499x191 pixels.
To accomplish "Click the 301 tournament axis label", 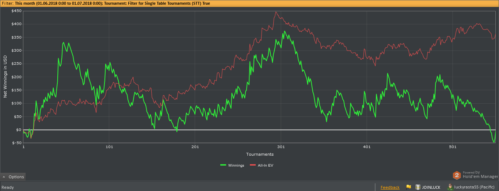I will point(281,147).
